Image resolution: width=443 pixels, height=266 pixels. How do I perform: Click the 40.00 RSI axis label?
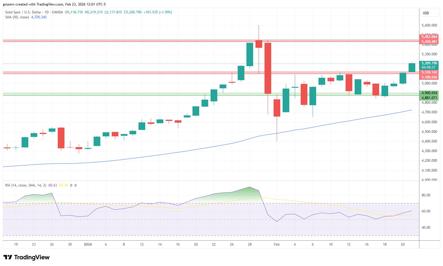tap(426, 228)
